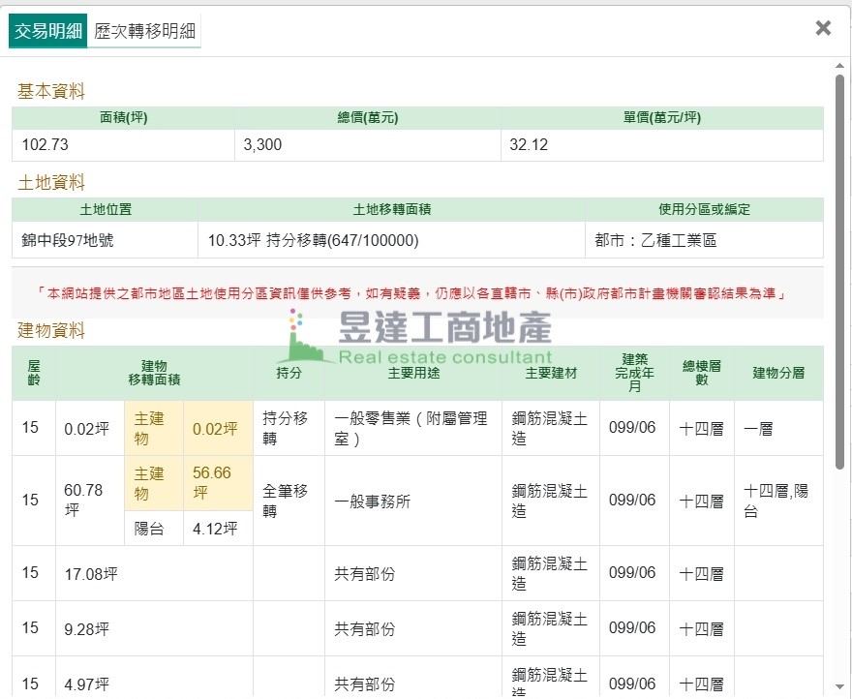Select the 一般事務所 usage cell
This screenshot has height=699, width=852.
(x=372, y=501)
